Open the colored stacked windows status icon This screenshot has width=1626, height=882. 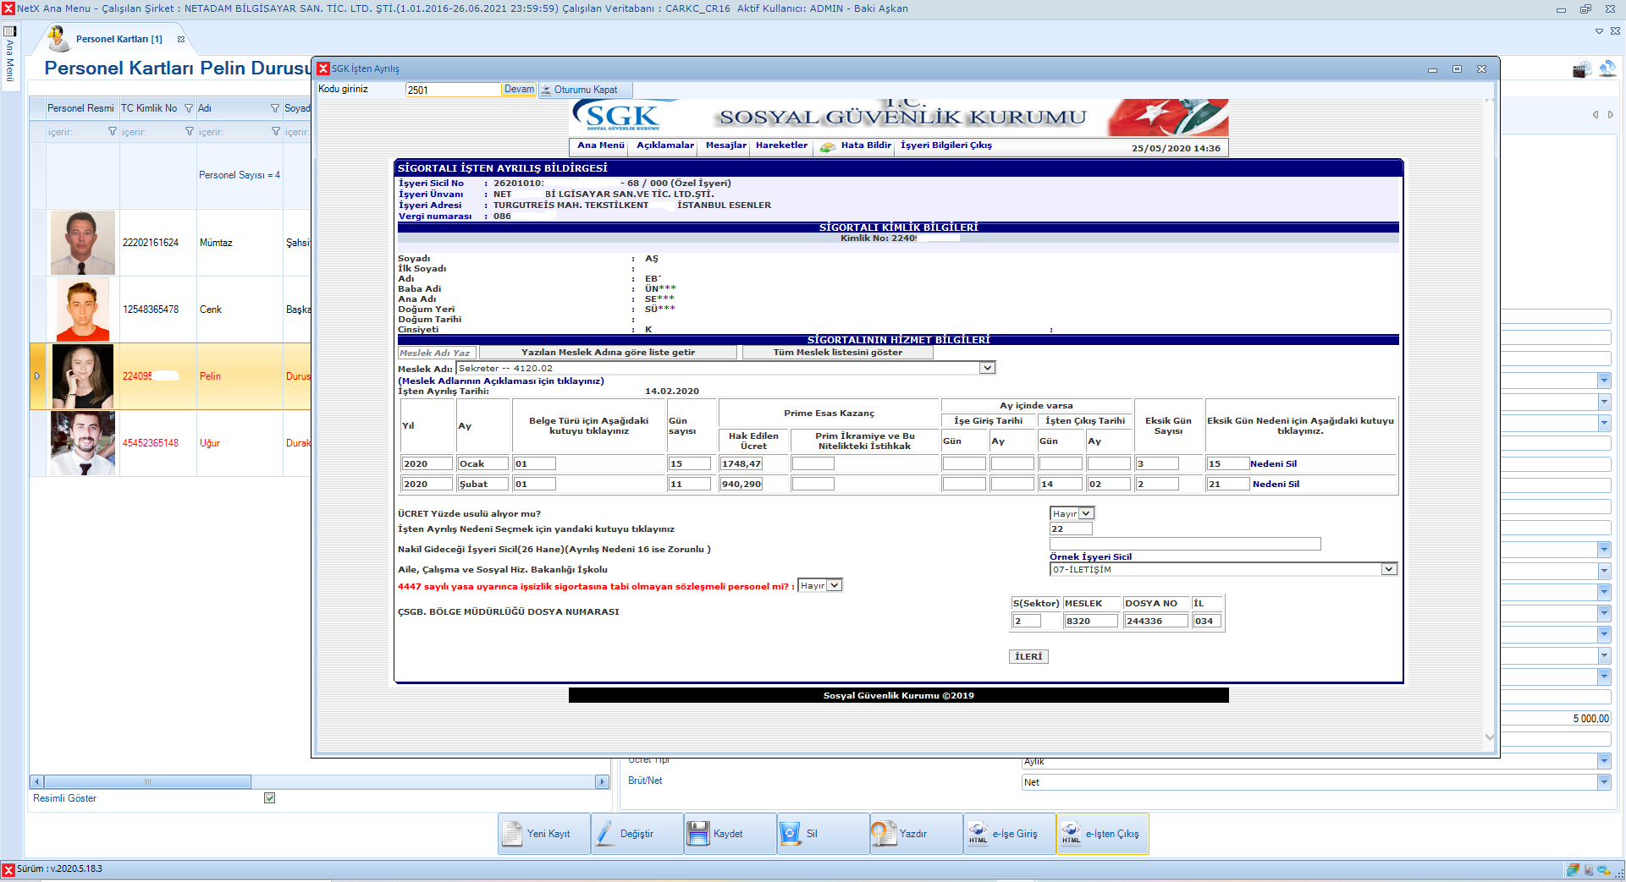click(1573, 869)
